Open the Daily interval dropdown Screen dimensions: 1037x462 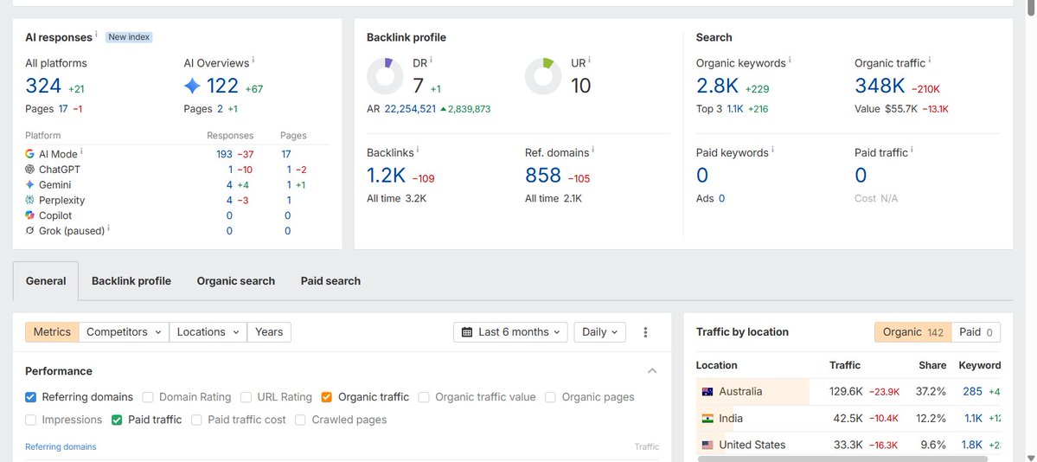click(x=600, y=332)
